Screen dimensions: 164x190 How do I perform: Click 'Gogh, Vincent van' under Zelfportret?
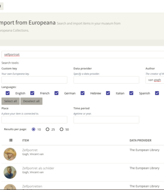click(33, 154)
